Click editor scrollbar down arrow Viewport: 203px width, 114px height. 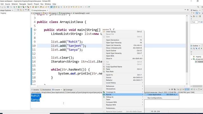(x=187, y=84)
